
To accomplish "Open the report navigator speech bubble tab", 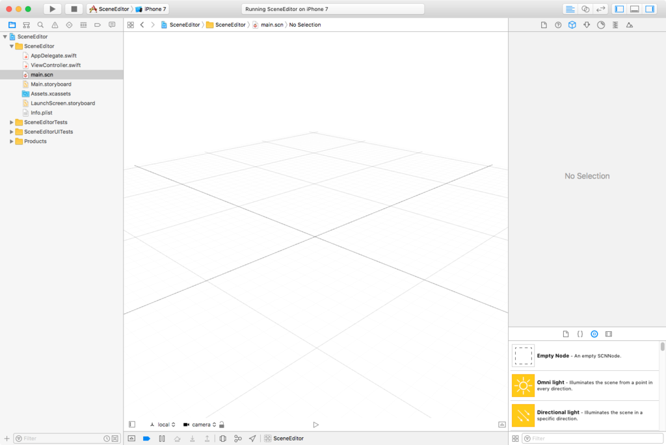I will [112, 25].
